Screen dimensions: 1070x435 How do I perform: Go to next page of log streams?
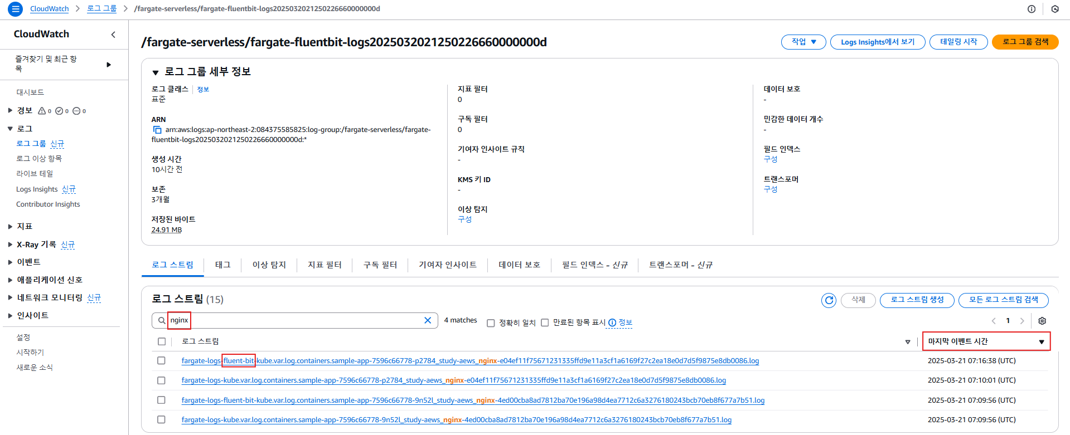(x=1022, y=321)
